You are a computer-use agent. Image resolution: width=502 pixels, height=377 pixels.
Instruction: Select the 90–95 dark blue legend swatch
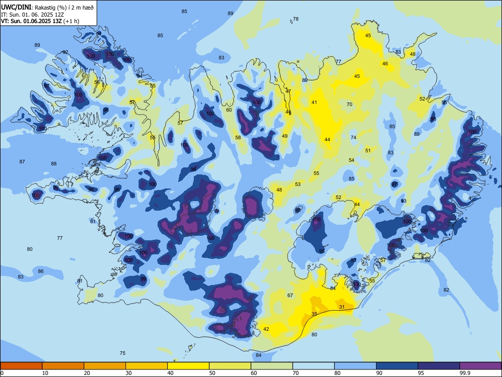(397, 366)
